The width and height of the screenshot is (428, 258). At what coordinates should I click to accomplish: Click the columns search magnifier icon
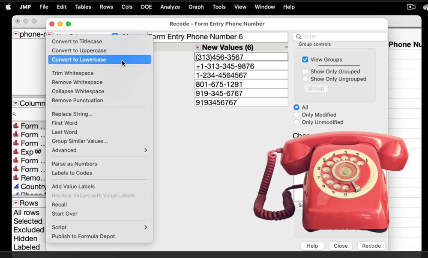click(x=14, y=114)
